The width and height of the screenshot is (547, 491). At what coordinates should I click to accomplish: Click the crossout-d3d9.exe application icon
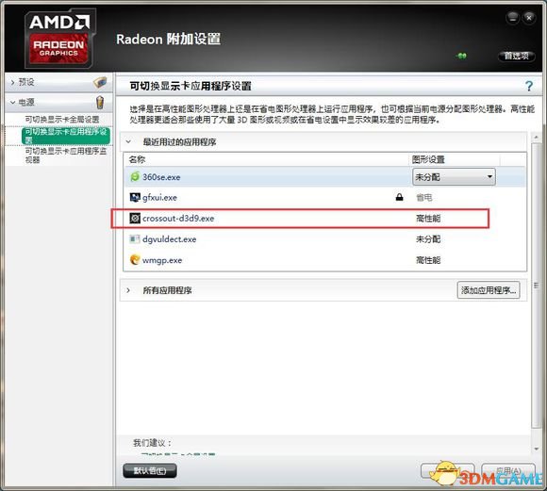point(135,219)
